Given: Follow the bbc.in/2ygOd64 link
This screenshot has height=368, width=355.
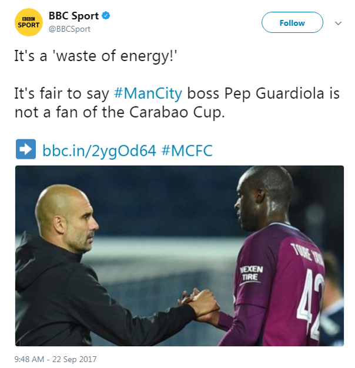Looking at the screenshot, I should (x=99, y=150).
